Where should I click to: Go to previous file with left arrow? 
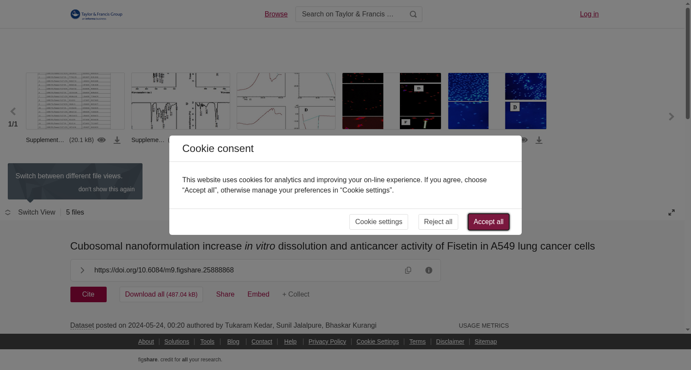[x=13, y=112]
